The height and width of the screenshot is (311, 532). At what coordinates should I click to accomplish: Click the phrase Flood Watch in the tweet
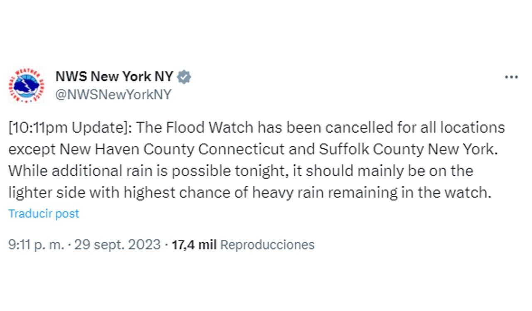[x=199, y=128]
